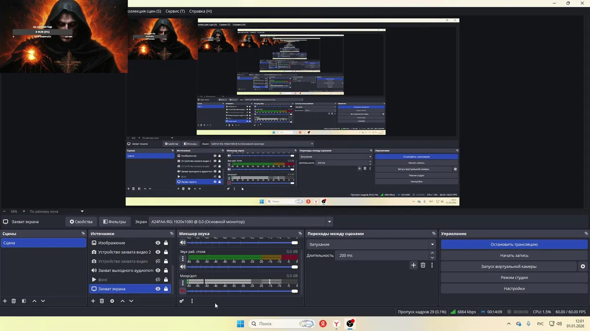
Task: Move scene down arrow in Сцены panel
Action: pyautogui.click(x=43, y=301)
